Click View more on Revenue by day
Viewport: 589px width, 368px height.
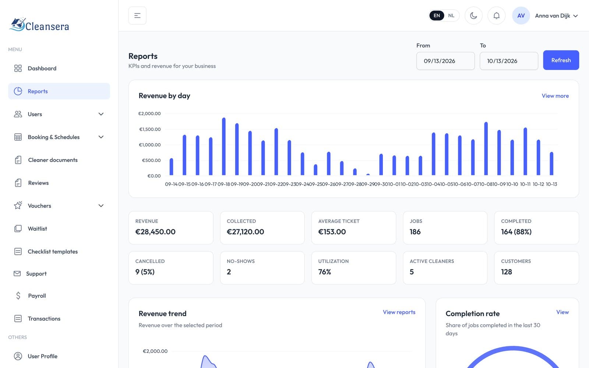click(x=555, y=96)
